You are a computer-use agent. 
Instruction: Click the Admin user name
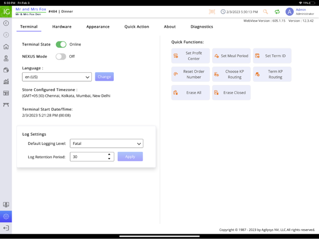coord(301,10)
